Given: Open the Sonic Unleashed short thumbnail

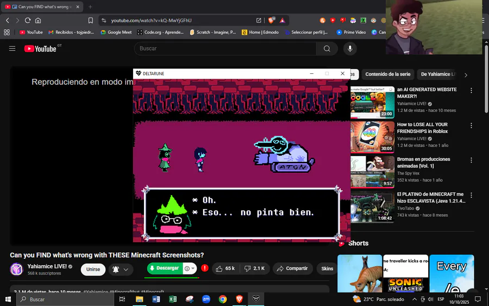Looking at the screenshot, I should click(405, 273).
